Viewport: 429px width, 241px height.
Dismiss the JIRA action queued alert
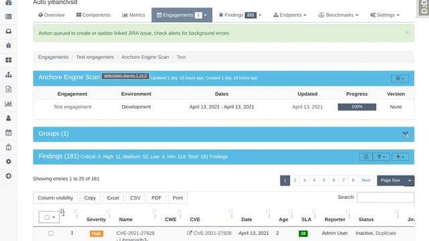[x=407, y=33]
